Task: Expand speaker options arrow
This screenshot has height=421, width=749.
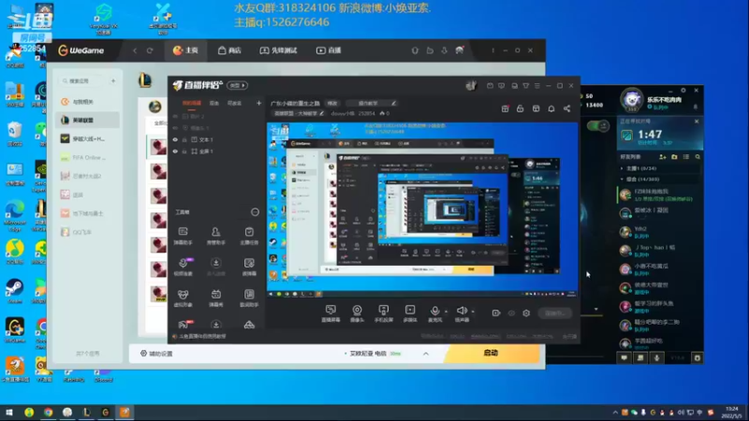Action: click(473, 312)
